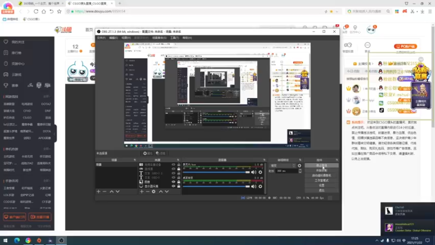Viewport: 435px width, 245px height.
Task: Bookmark the page with the star icon
Action: 59,11
